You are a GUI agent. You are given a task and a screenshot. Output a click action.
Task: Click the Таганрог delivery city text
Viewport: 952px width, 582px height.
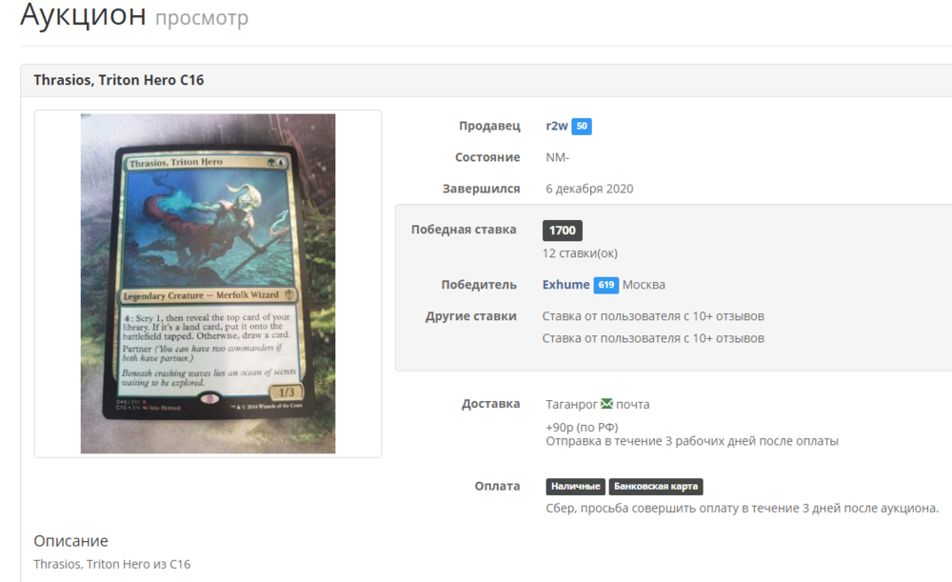(571, 404)
